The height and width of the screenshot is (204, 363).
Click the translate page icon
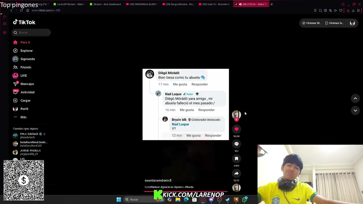330,10
